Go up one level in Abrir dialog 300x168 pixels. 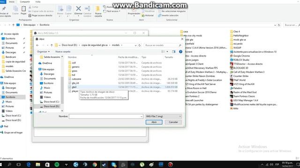point(52,45)
